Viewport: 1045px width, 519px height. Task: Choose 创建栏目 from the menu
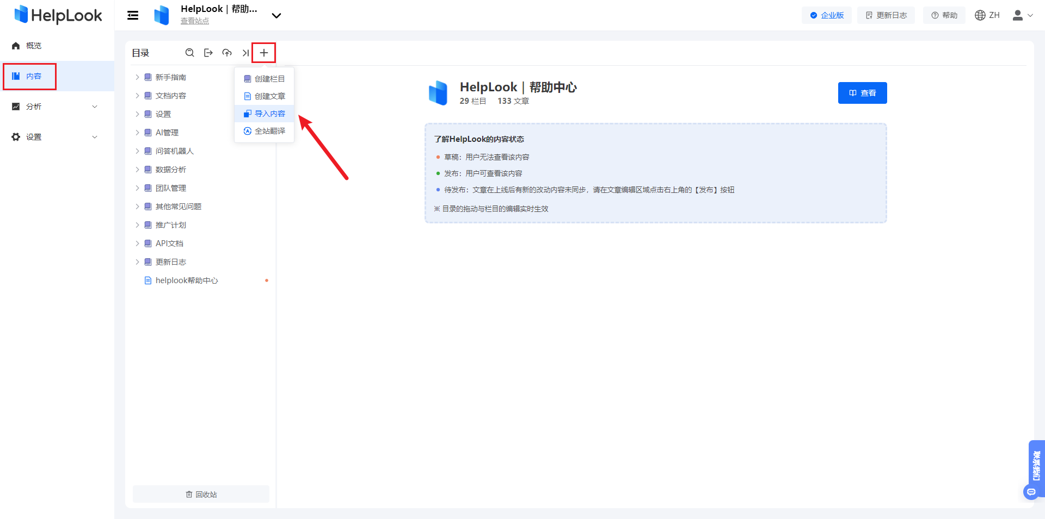[x=264, y=79]
